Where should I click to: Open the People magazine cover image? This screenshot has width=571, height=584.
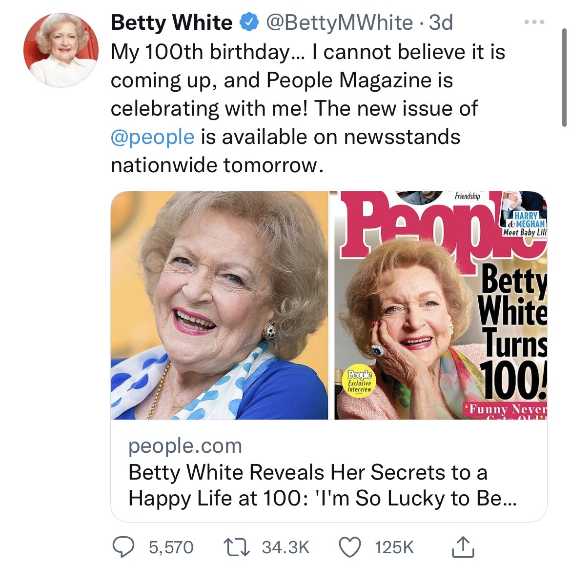[x=438, y=305]
